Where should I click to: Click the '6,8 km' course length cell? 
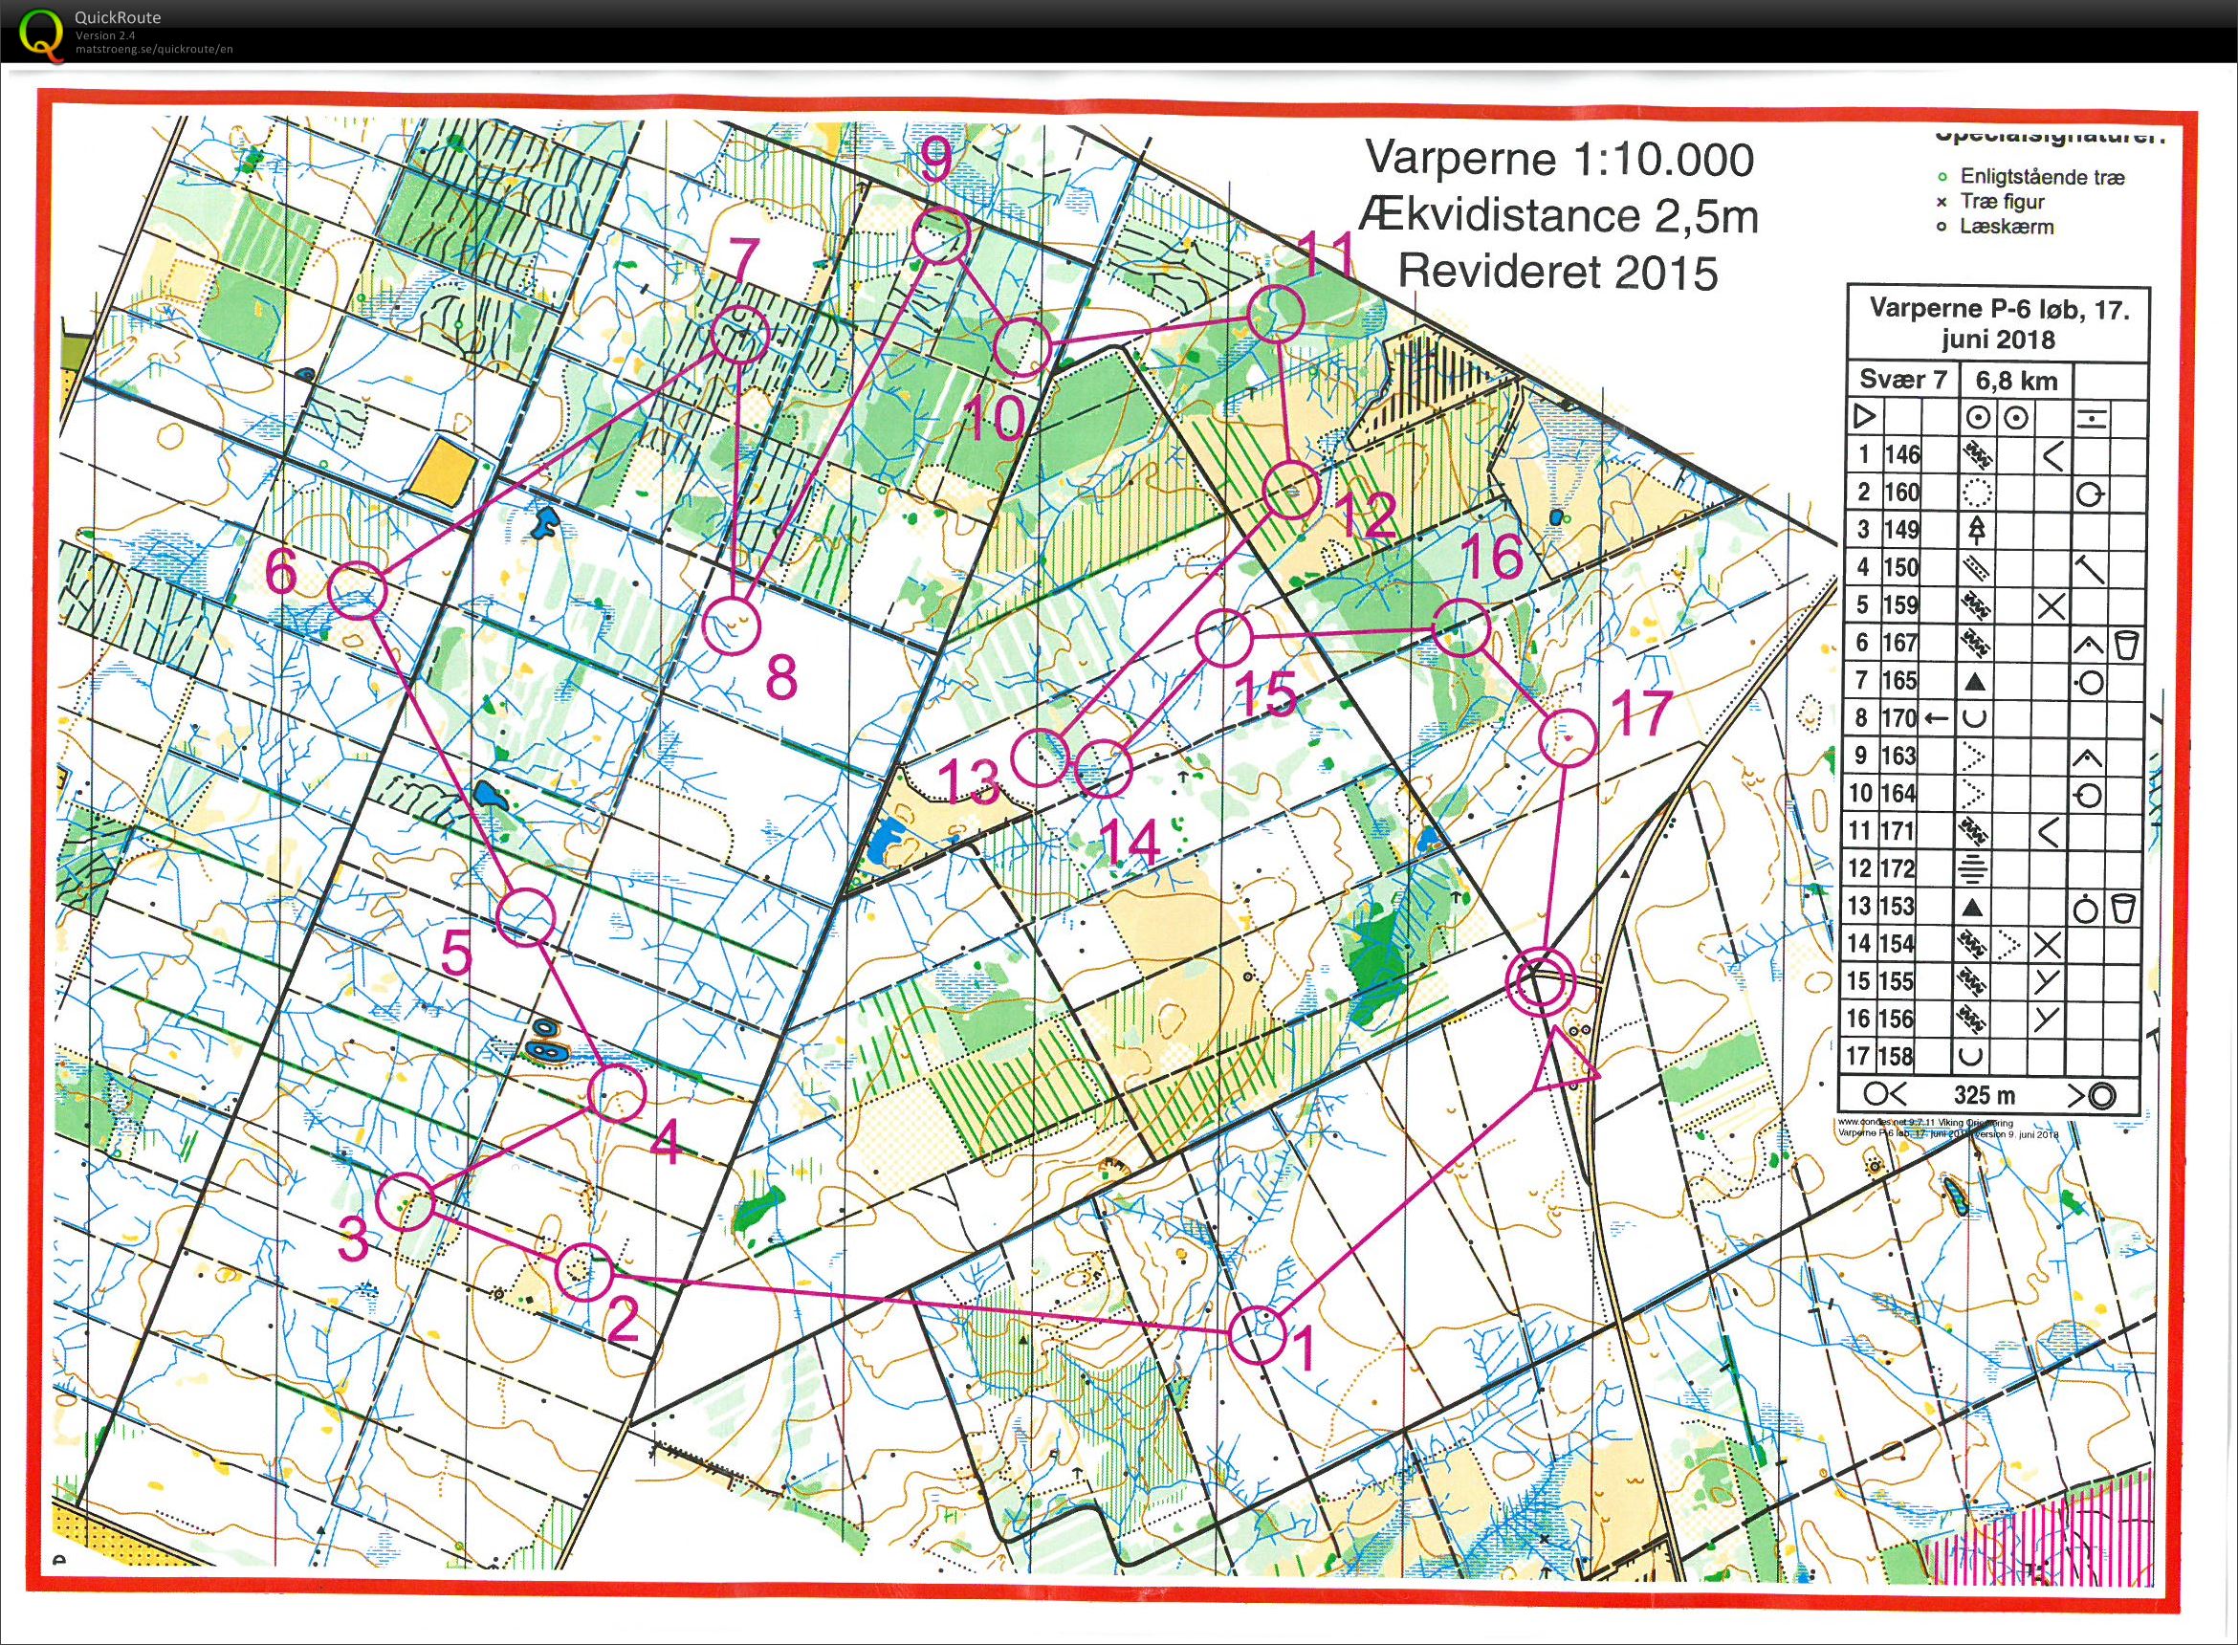[2015, 381]
